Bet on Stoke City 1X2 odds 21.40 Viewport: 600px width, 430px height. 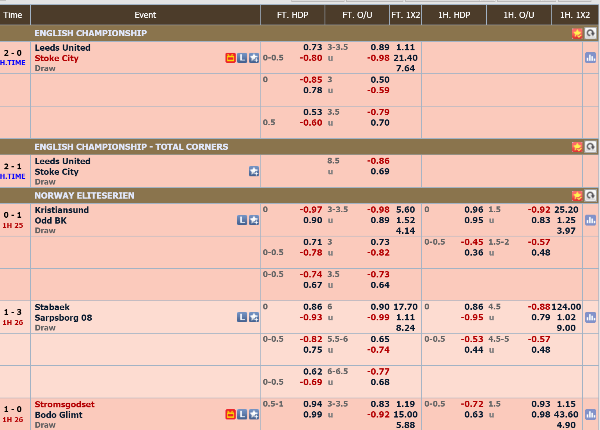[406, 58]
